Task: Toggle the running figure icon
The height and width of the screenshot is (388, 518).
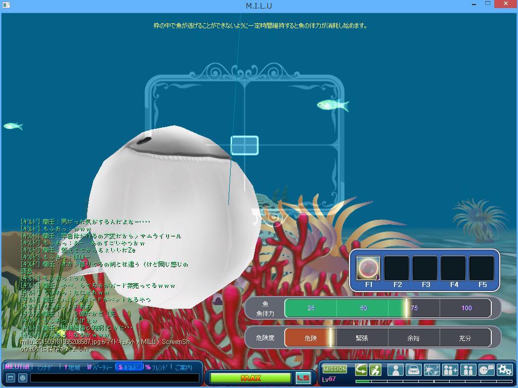Action: [x=375, y=370]
